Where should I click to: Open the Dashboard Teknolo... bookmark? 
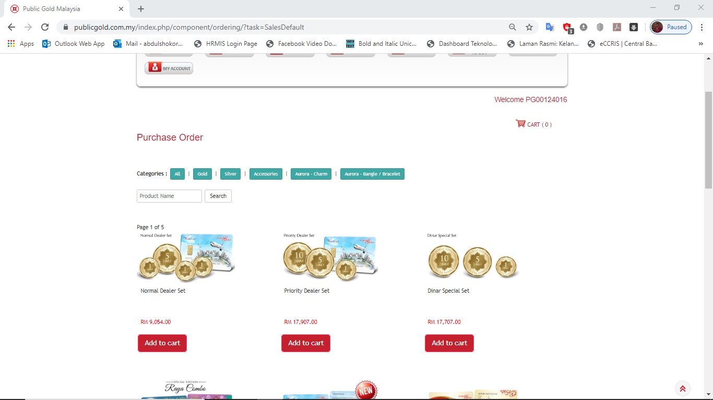462,44
